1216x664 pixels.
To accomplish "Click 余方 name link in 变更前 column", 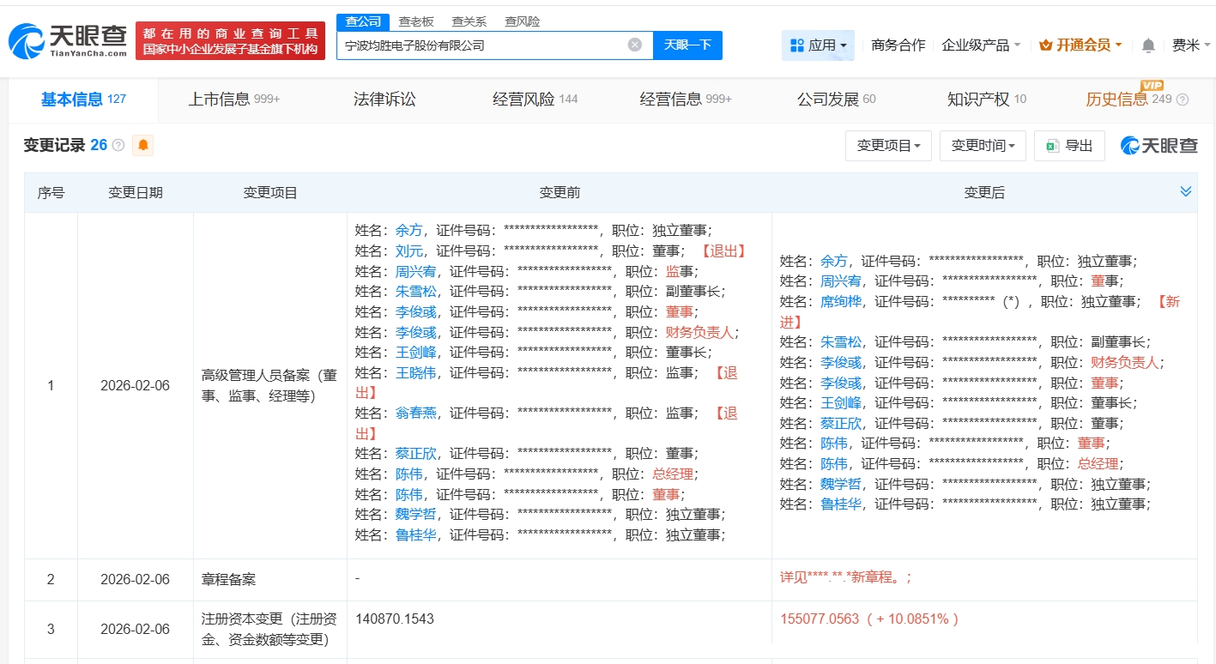I will pos(408,230).
